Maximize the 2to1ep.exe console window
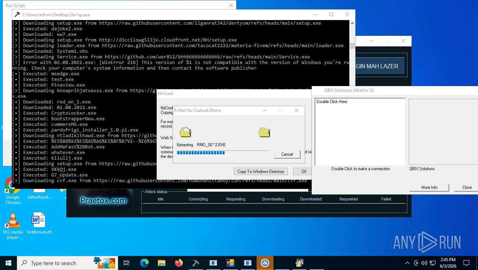This screenshot has height=270, width=478. pos(331,15)
